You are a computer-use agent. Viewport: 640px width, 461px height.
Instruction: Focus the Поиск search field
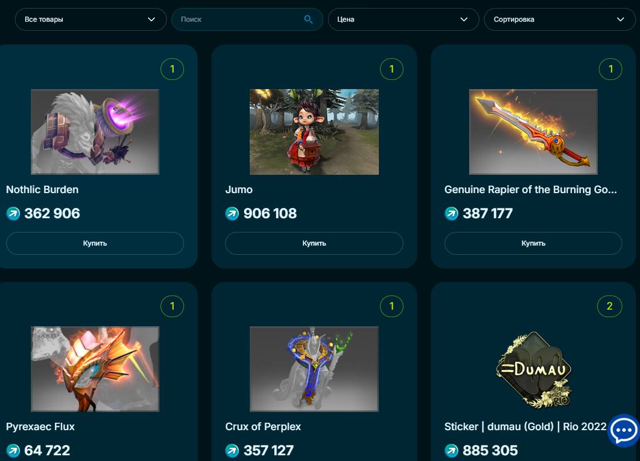[x=247, y=19]
